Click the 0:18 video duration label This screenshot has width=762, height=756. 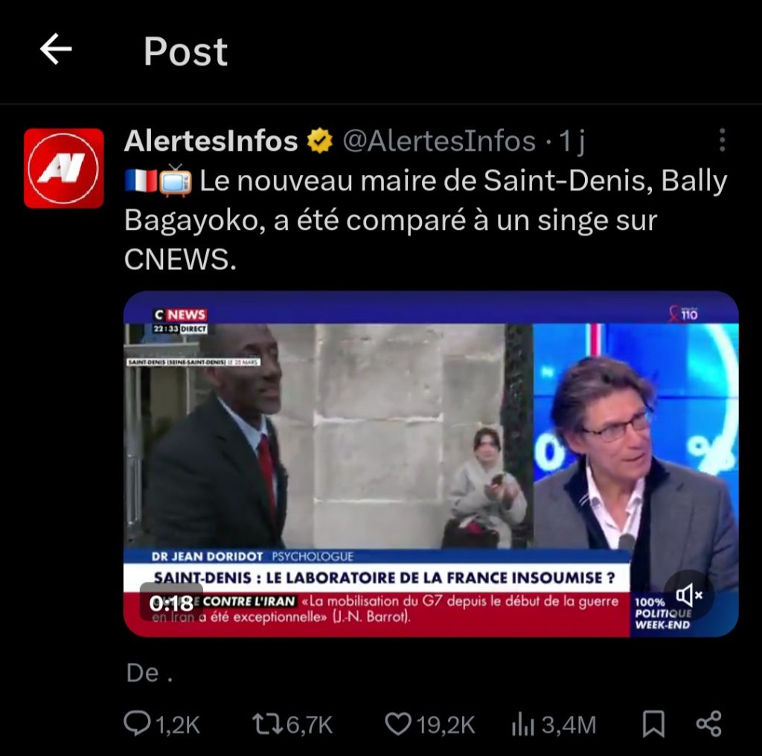[x=172, y=603]
